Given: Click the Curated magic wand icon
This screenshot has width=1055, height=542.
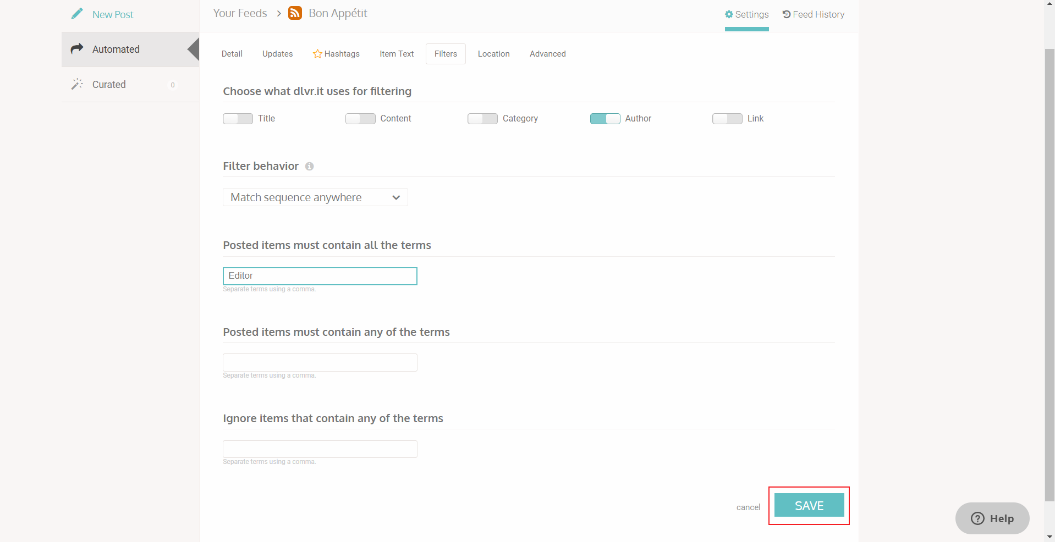Looking at the screenshot, I should click(x=77, y=84).
